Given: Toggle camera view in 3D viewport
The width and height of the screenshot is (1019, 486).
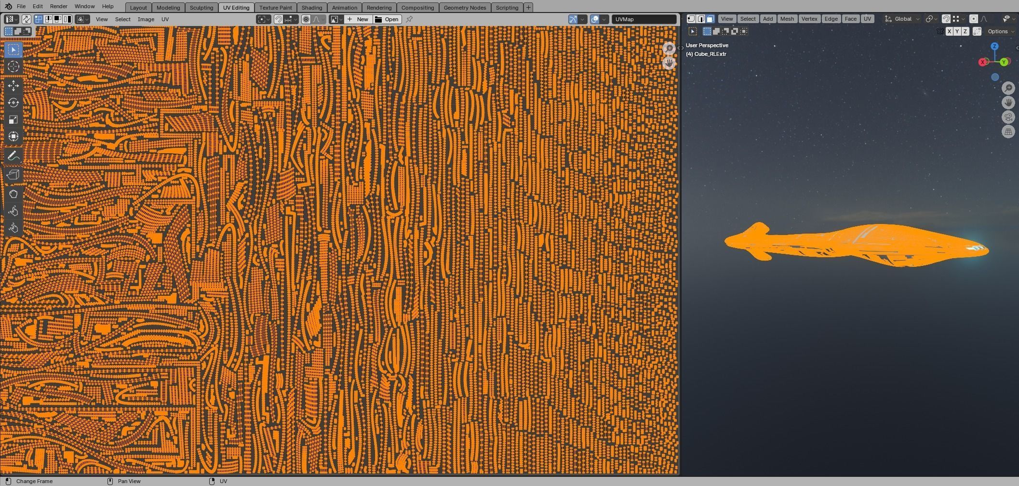Looking at the screenshot, I should 1008,117.
